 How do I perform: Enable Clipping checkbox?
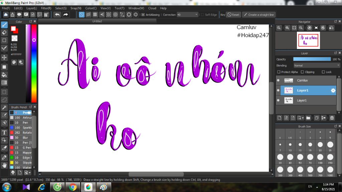(x=302, y=72)
